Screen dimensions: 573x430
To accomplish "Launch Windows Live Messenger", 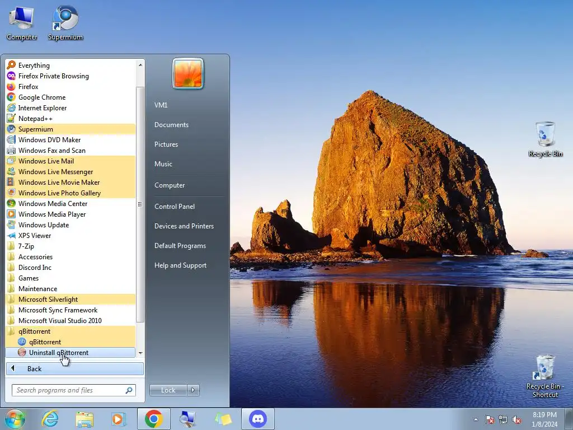I will click(71, 171).
